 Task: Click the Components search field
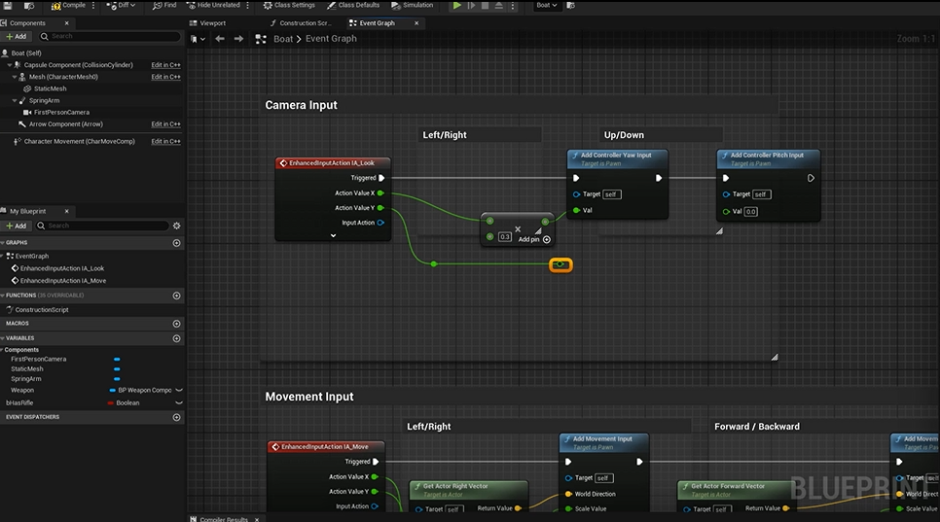pyautogui.click(x=112, y=36)
